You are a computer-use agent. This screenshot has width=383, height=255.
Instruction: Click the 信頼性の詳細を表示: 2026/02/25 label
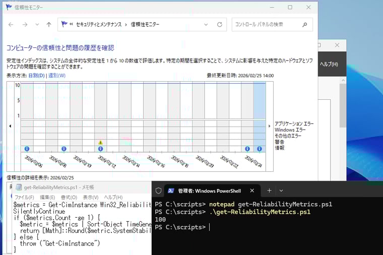(x=40, y=177)
